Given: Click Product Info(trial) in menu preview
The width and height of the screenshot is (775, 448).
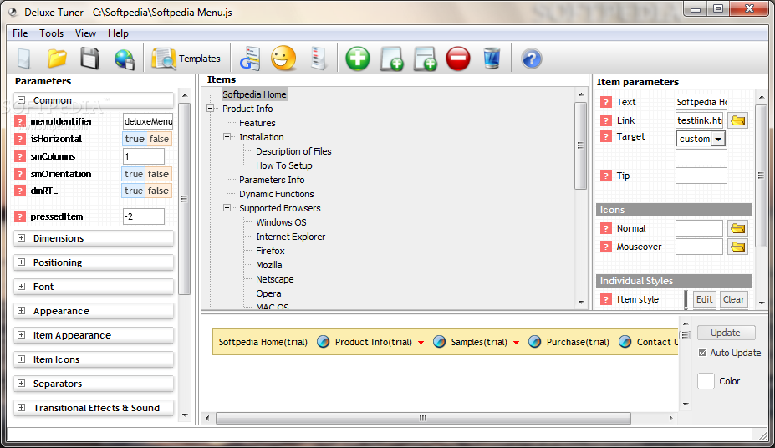Looking at the screenshot, I should point(373,342).
